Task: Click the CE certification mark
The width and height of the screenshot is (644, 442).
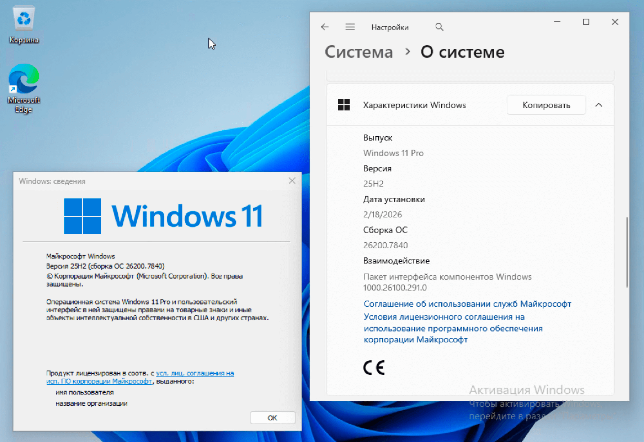Action: point(374,367)
